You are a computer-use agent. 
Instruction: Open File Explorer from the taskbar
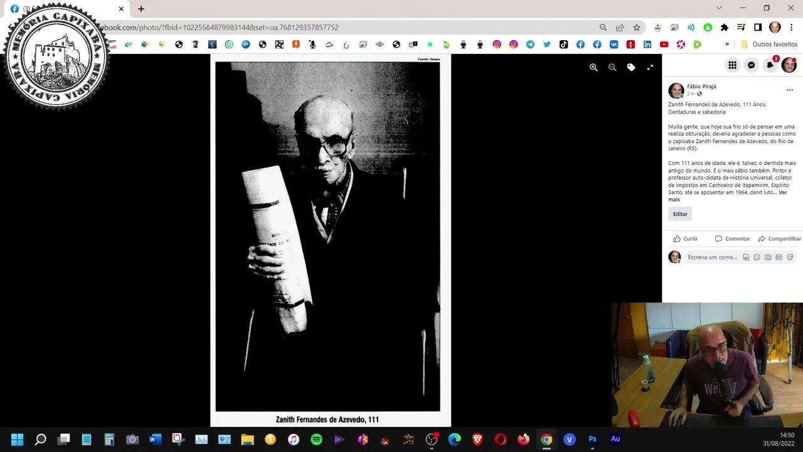pyautogui.click(x=247, y=439)
